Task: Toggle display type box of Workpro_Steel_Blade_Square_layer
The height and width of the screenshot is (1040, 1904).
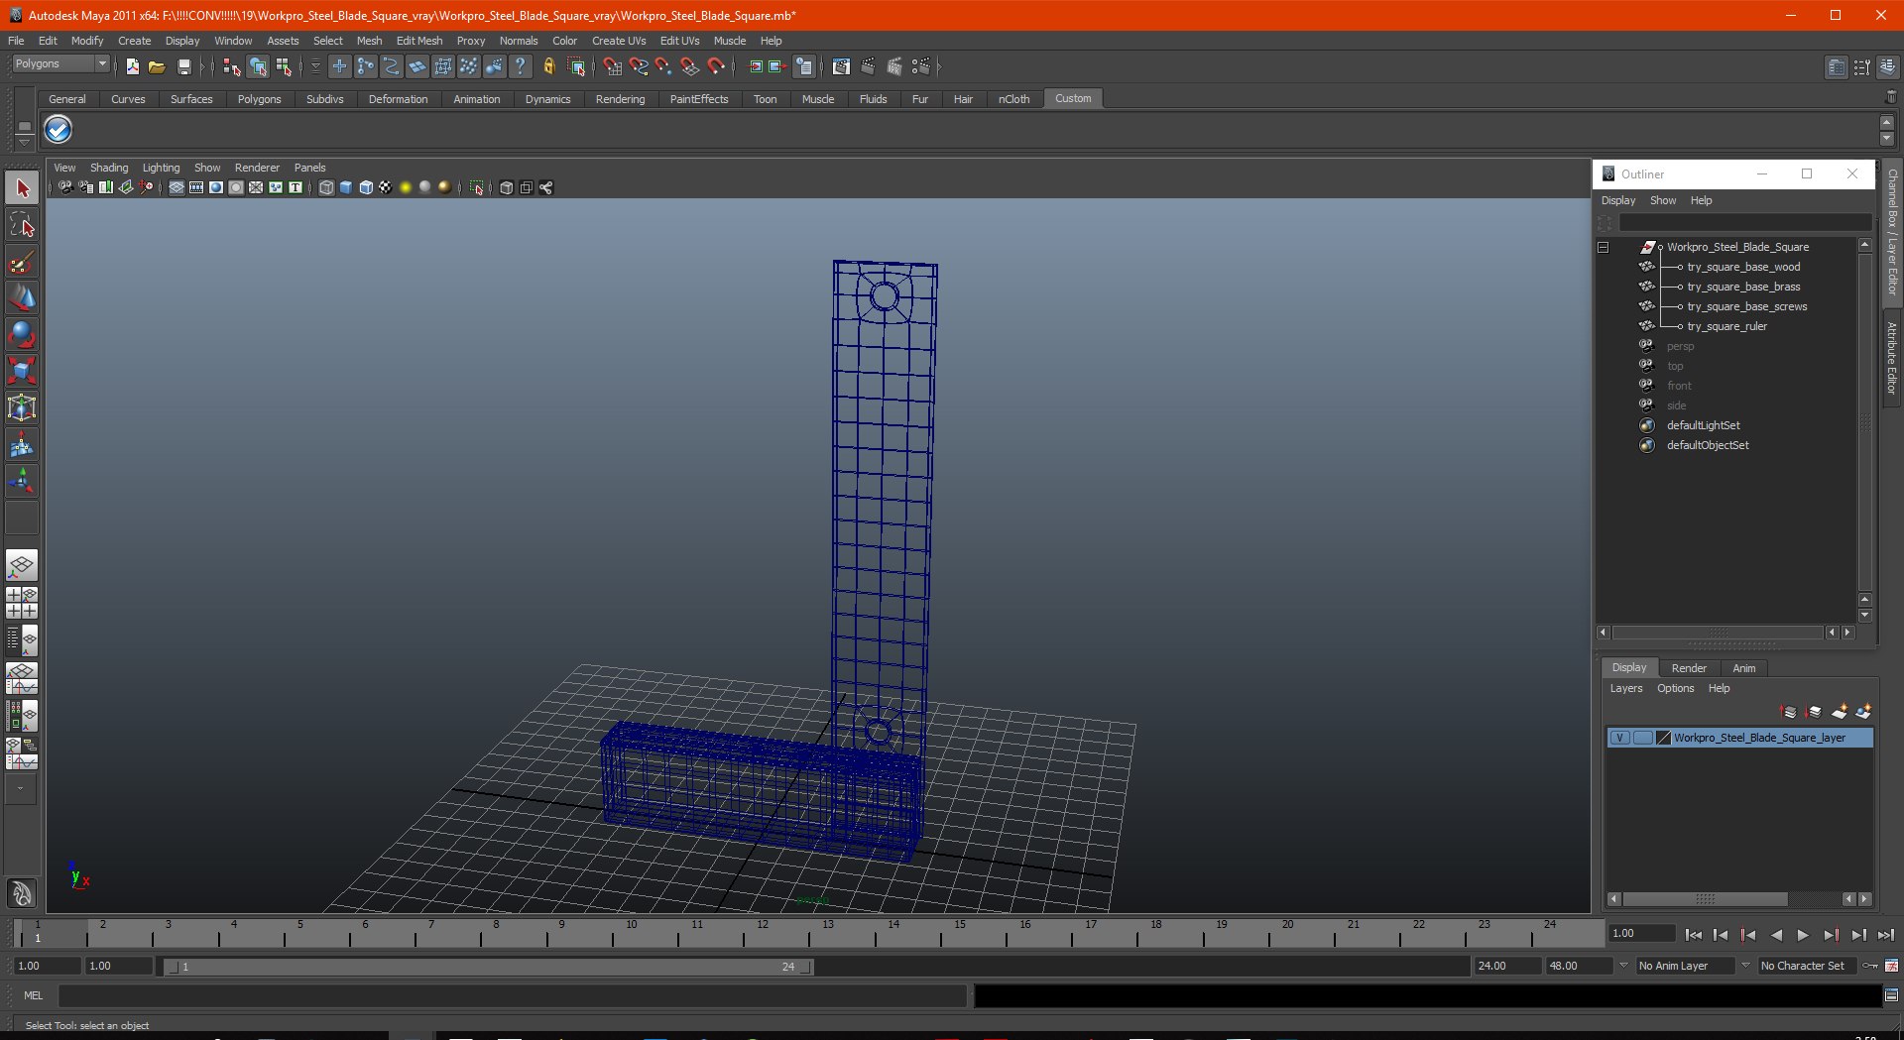Action: [x=1643, y=738]
